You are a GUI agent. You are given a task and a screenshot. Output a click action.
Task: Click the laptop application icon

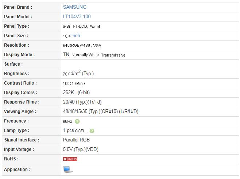[68, 170]
